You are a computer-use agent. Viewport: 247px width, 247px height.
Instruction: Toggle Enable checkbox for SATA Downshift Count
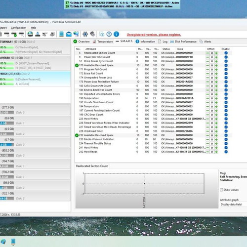(226, 86)
